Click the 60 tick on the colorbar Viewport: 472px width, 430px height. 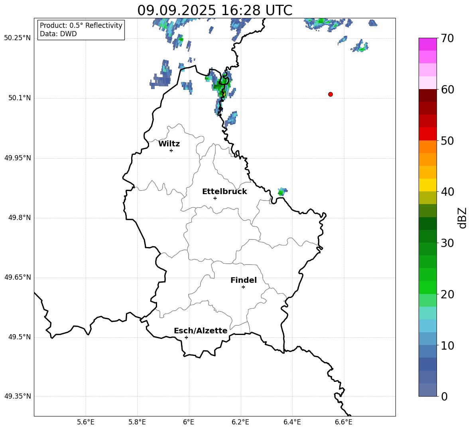coord(447,90)
